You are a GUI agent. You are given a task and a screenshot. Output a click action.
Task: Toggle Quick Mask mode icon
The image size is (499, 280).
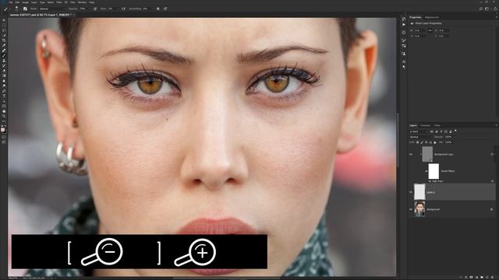4,137
